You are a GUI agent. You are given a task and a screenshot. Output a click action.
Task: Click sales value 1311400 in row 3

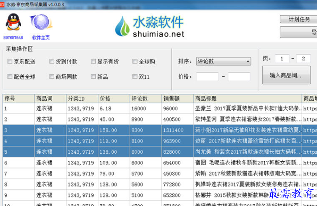click(173, 130)
